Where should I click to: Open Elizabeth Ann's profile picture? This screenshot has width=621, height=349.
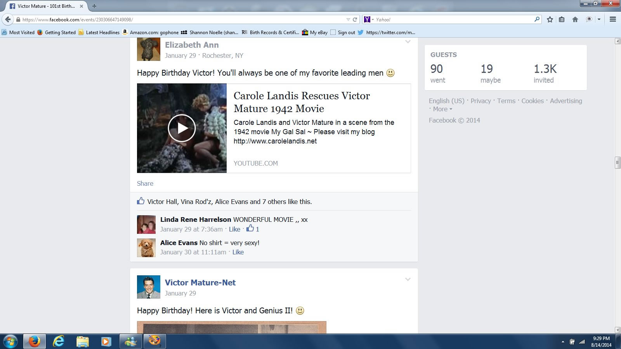pyautogui.click(x=149, y=49)
